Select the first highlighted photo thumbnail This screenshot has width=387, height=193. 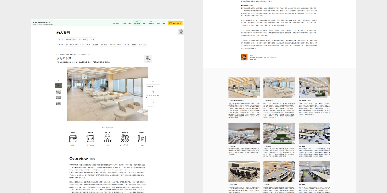coord(59,86)
